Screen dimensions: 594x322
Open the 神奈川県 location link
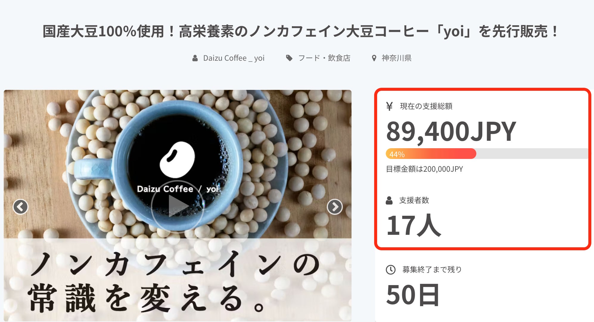coord(396,58)
